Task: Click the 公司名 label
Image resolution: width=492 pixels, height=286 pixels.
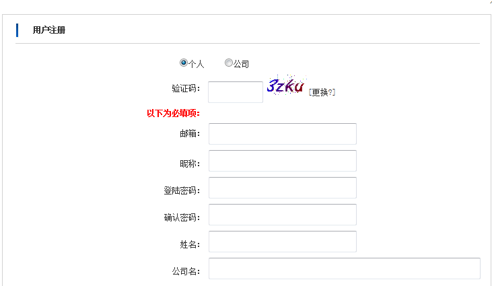Action: click(x=186, y=271)
